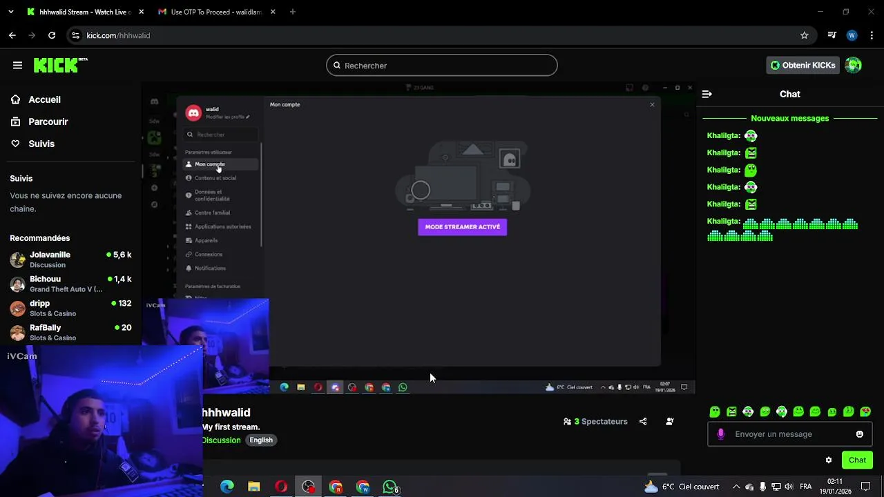Show hidden system tray icons
The height and width of the screenshot is (497, 884).
(736, 487)
